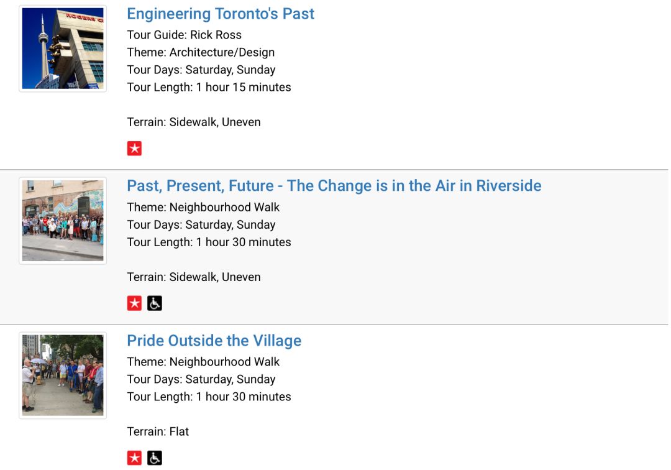Click Tour Days line under Pride tour
The width and height of the screenshot is (671, 470).
coord(201,379)
